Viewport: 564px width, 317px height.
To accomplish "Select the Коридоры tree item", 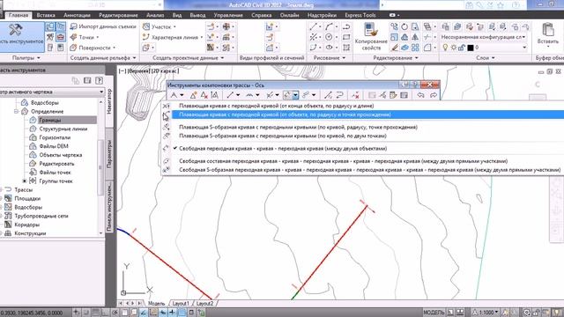I will click(26, 225).
